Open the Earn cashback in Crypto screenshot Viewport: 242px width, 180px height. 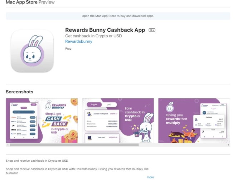point(118,121)
